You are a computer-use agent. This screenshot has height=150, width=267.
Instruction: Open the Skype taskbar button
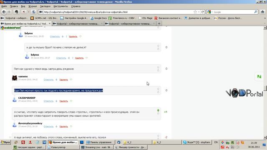pyautogui.click(x=197, y=142)
